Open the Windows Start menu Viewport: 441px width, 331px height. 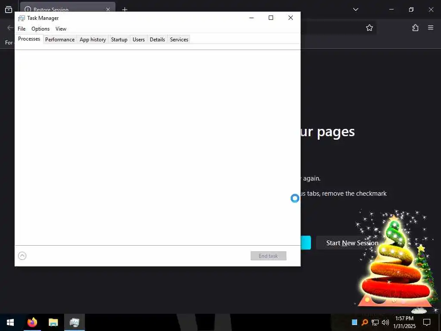coord(10,322)
